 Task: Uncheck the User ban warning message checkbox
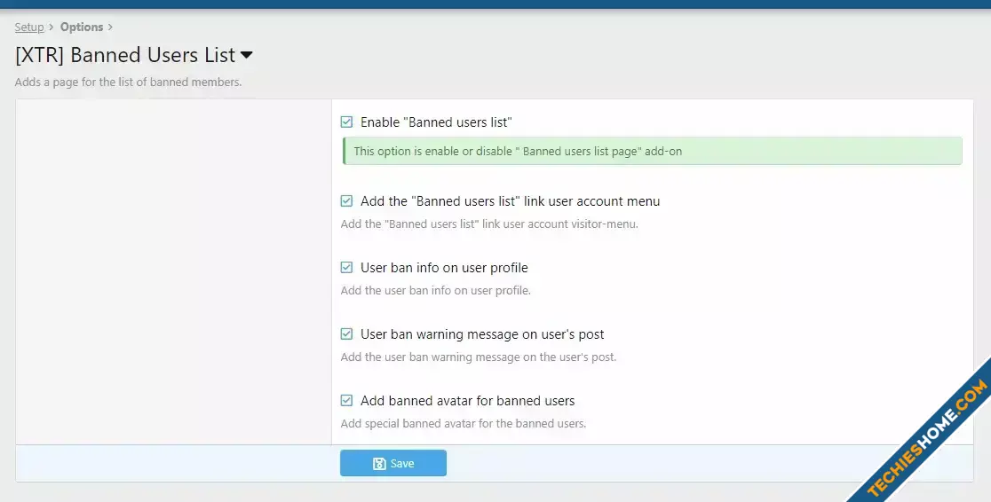coord(347,334)
